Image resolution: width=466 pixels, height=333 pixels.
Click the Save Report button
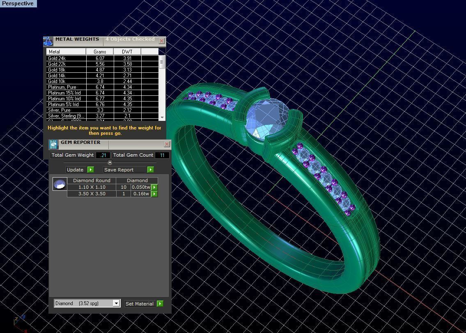pos(125,170)
